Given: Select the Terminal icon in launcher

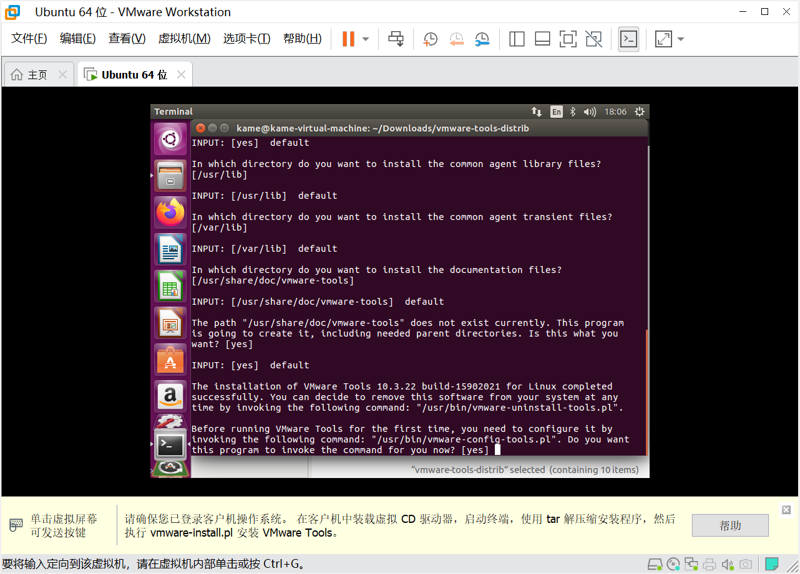Looking at the screenshot, I should coord(170,444).
